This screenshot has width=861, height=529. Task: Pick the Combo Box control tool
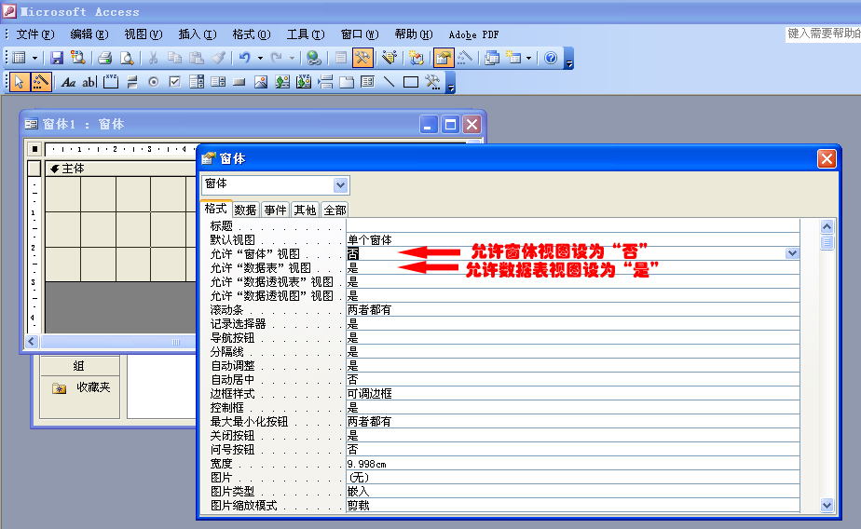pyautogui.click(x=197, y=82)
